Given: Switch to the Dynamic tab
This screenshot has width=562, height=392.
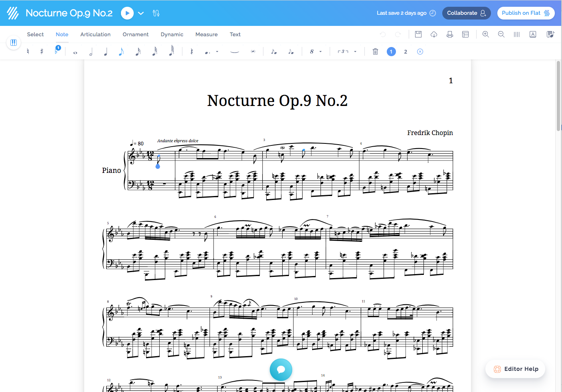Looking at the screenshot, I should [x=172, y=35].
